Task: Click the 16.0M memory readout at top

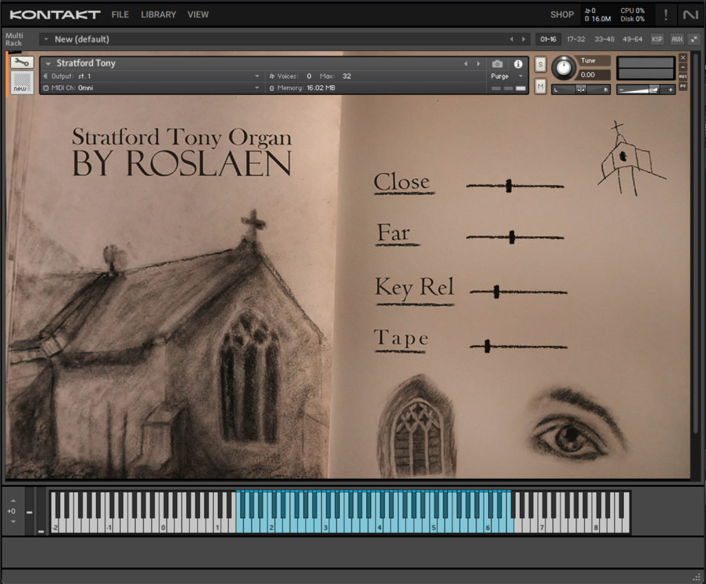Action: [x=598, y=19]
